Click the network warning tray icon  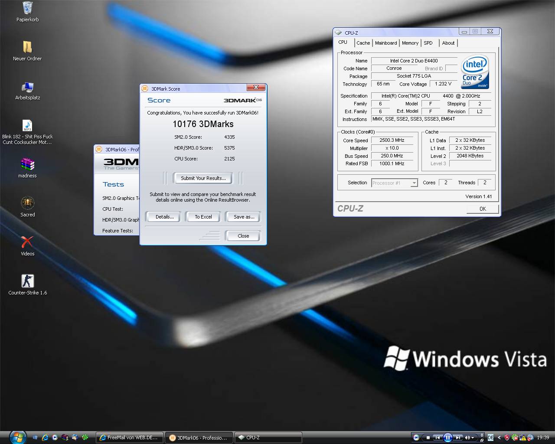pos(523,437)
